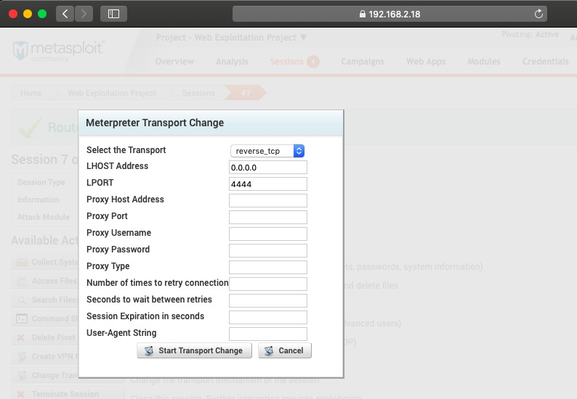Click the satellite icon on Cancel button
The image size is (577, 399).
click(x=269, y=351)
